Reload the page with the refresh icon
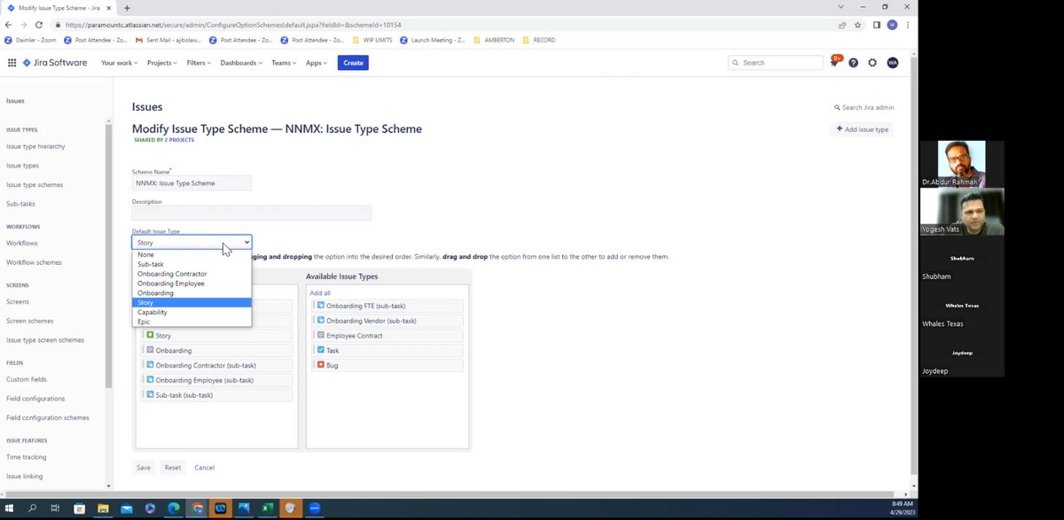 click(x=38, y=26)
